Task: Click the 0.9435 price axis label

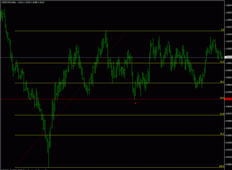Action: coord(228,128)
